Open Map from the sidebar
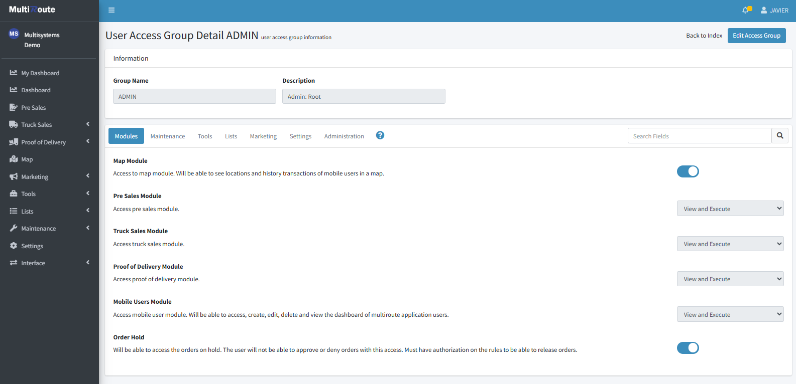796x384 pixels. coord(27,159)
